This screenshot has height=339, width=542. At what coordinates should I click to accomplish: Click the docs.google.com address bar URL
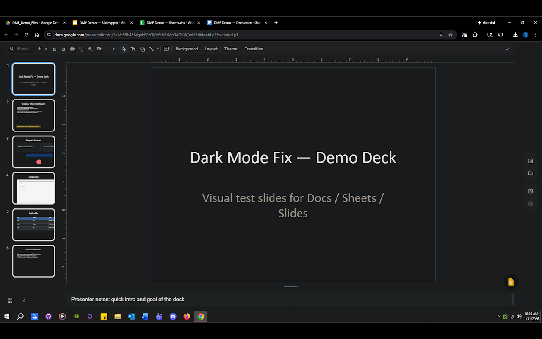146,35
